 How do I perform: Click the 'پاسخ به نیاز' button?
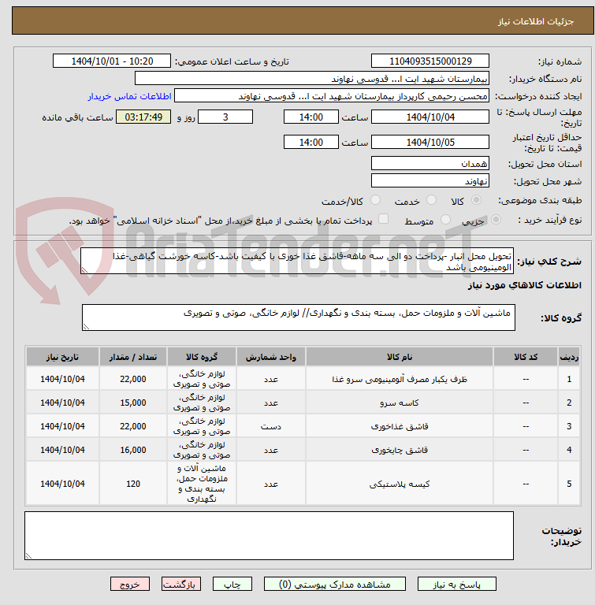[x=456, y=585]
